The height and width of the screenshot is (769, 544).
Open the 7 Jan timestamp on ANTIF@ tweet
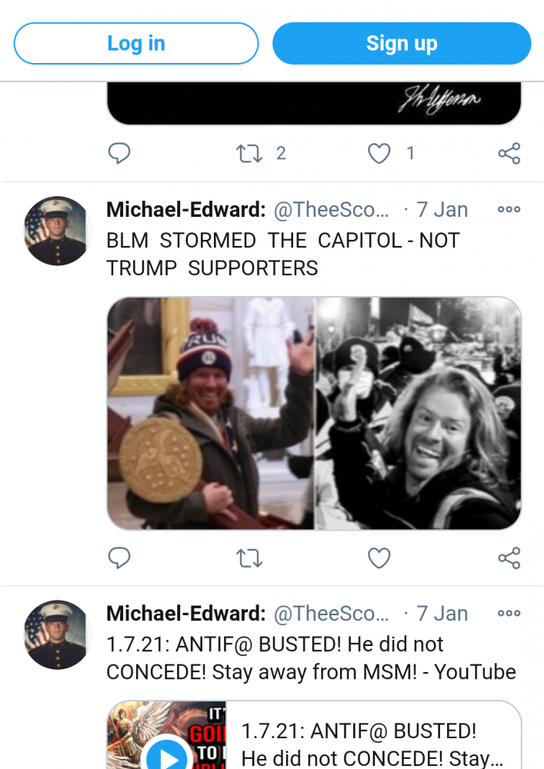click(x=442, y=614)
